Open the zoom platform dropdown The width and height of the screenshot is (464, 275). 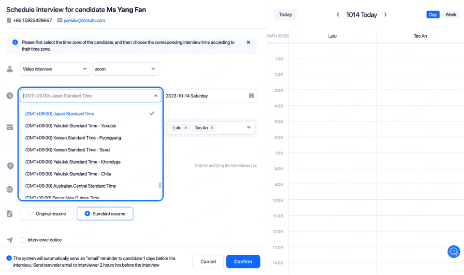pyautogui.click(x=126, y=69)
